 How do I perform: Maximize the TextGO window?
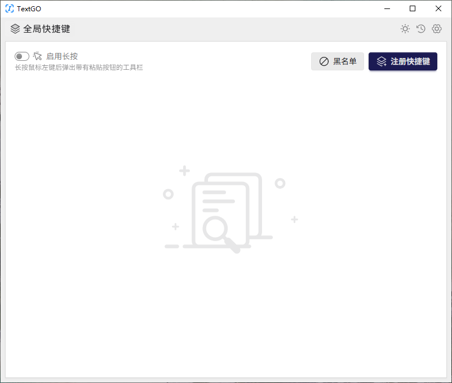click(x=413, y=8)
